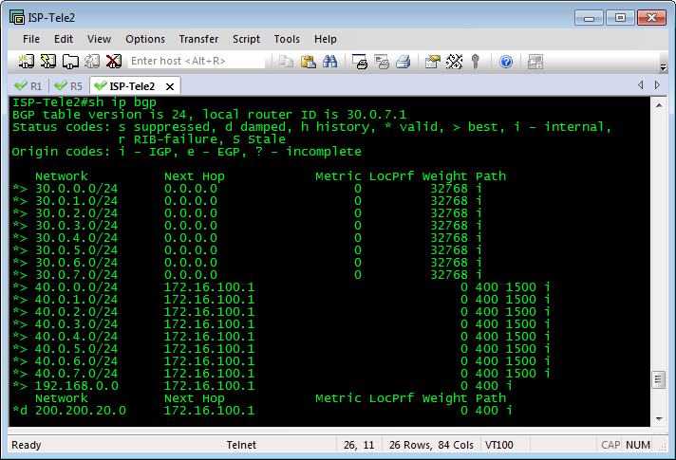676x460 pixels.
Task: Click the Paste clipboard icon
Action: (308, 62)
